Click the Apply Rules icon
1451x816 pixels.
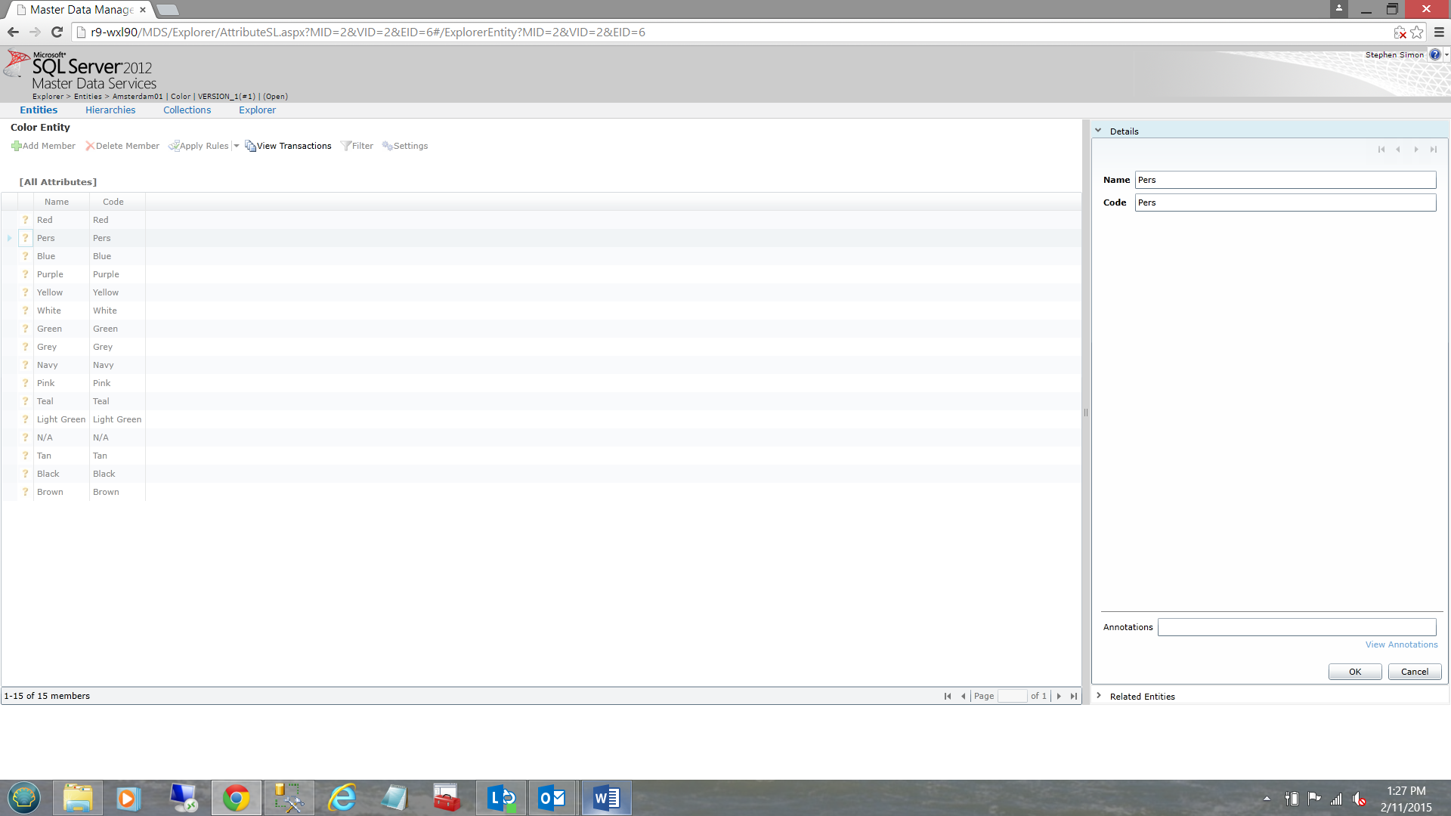point(174,146)
